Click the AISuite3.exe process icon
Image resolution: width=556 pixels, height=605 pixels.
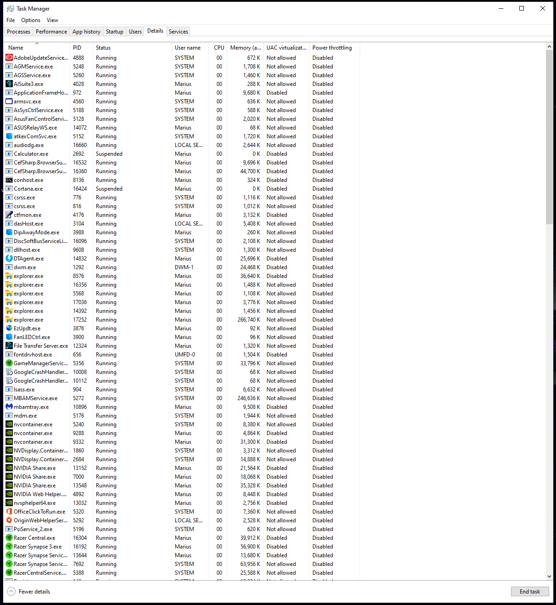pyautogui.click(x=9, y=84)
